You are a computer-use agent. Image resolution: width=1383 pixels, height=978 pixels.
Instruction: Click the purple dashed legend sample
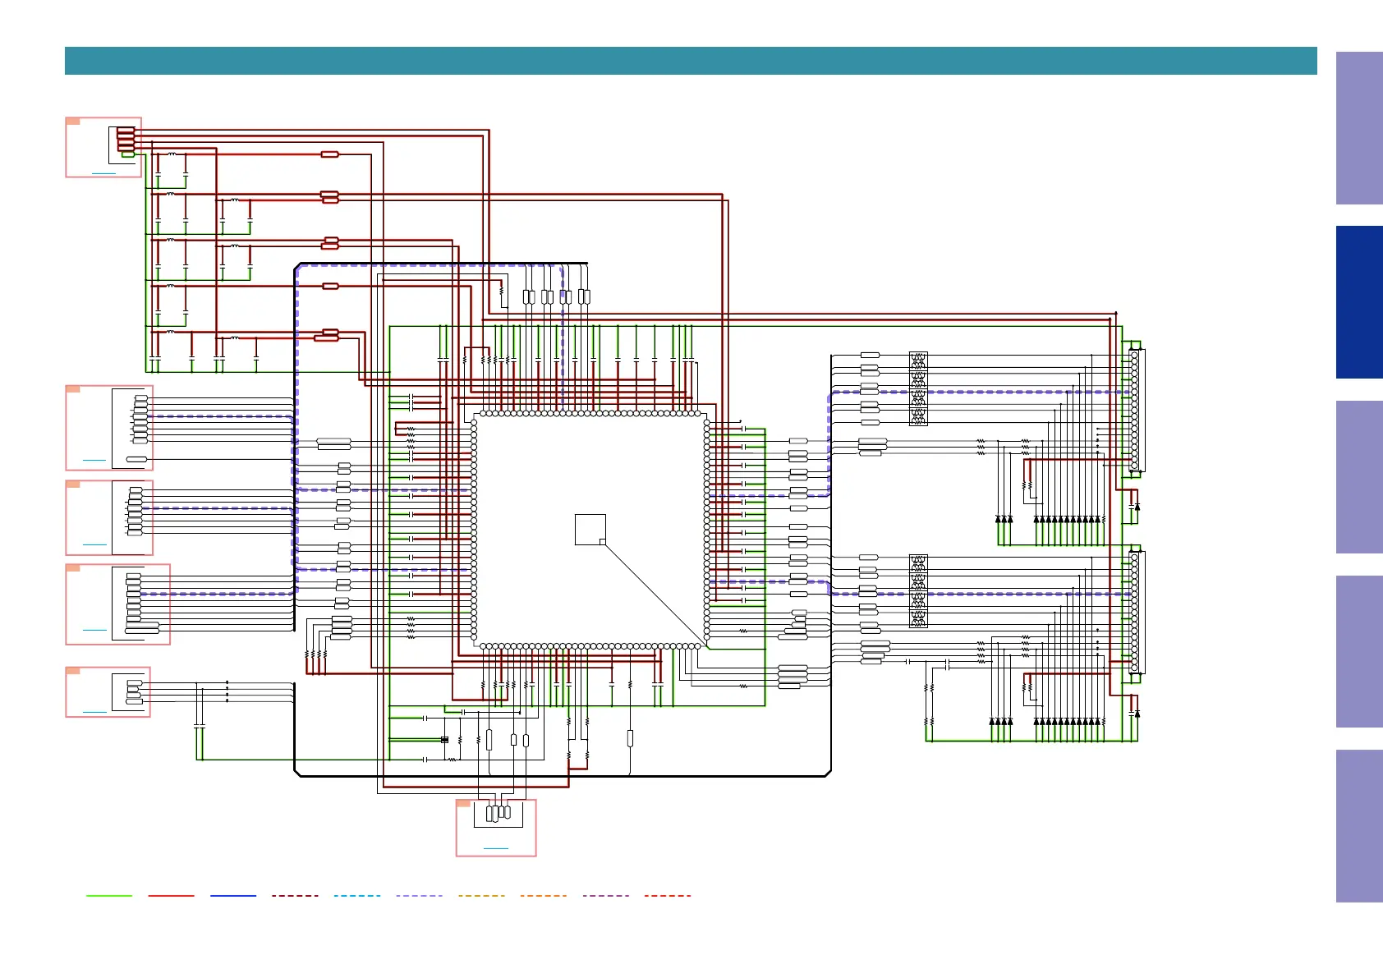pos(606,896)
